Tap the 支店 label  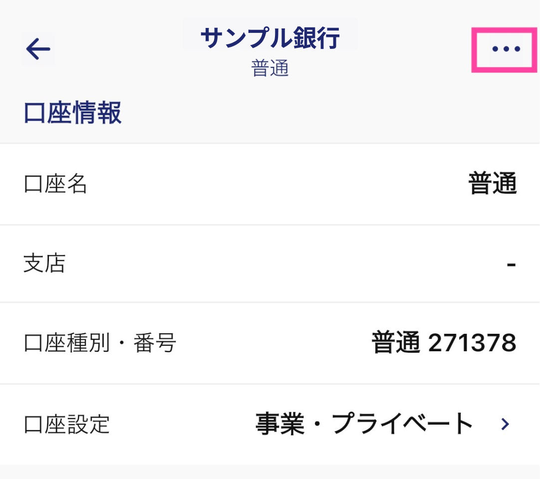pyautogui.click(x=44, y=263)
